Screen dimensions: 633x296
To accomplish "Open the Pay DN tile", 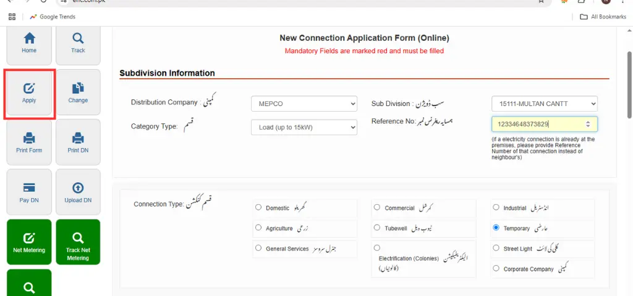I will [29, 192].
